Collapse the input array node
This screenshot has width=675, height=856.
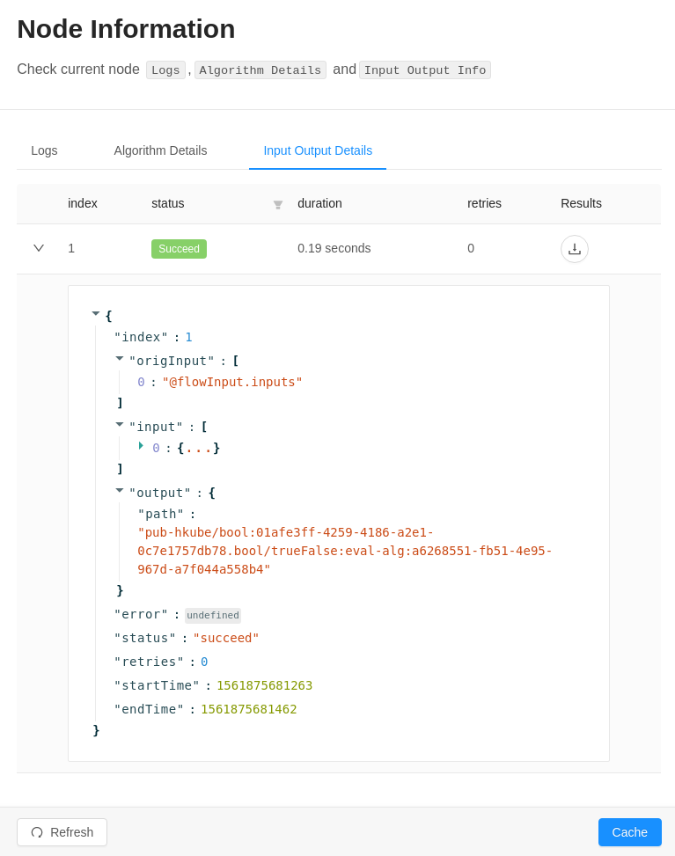point(118,425)
